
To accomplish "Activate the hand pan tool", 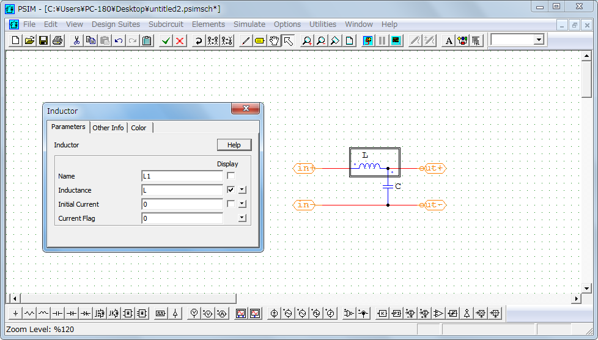I will pyautogui.click(x=274, y=40).
